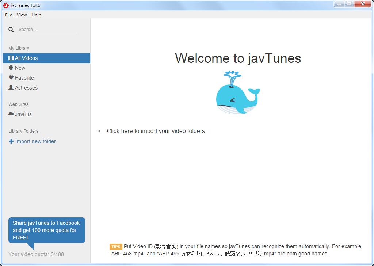This screenshot has width=374, height=266.
Task: Open the Favorite videos list
Action: click(x=46, y=78)
